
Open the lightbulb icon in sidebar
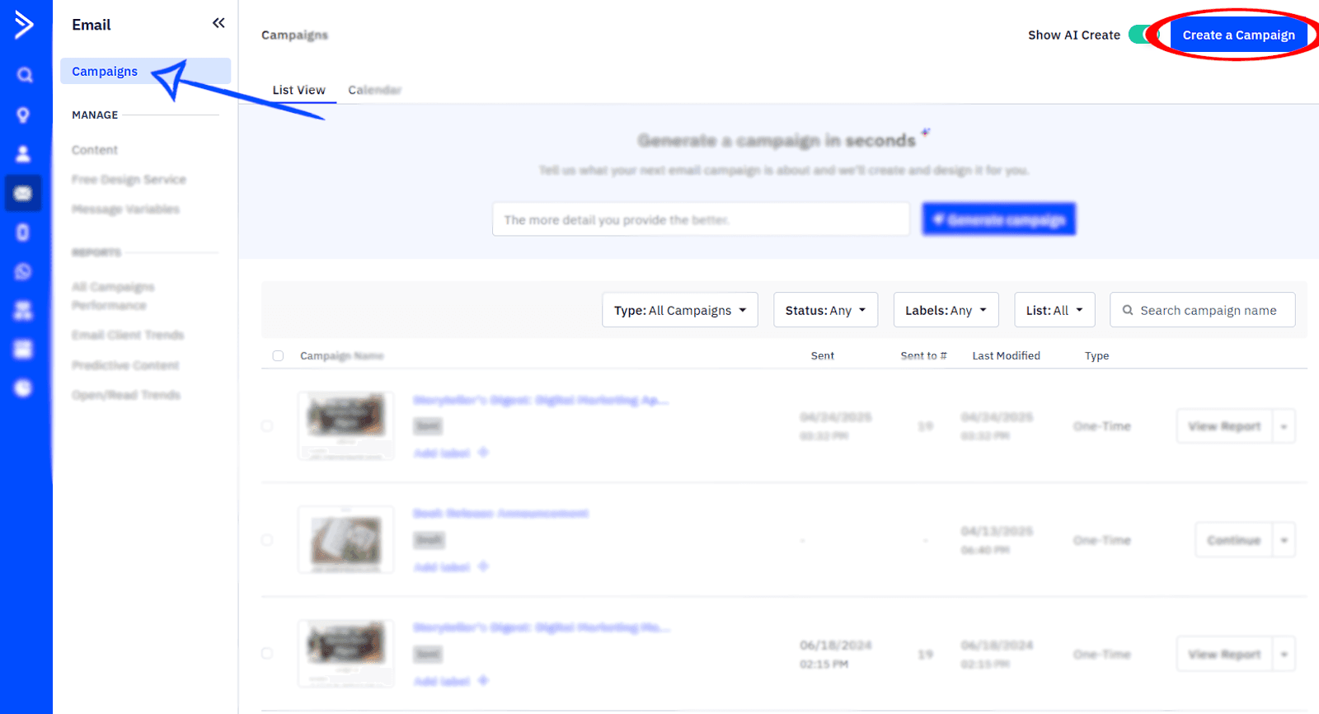tap(23, 115)
